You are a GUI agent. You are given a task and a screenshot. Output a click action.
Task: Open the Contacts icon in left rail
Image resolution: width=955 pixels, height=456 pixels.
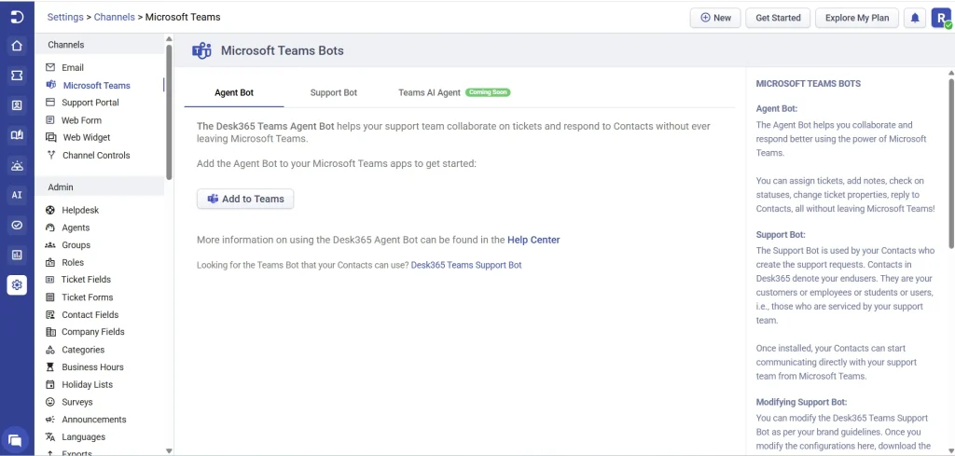pos(17,105)
